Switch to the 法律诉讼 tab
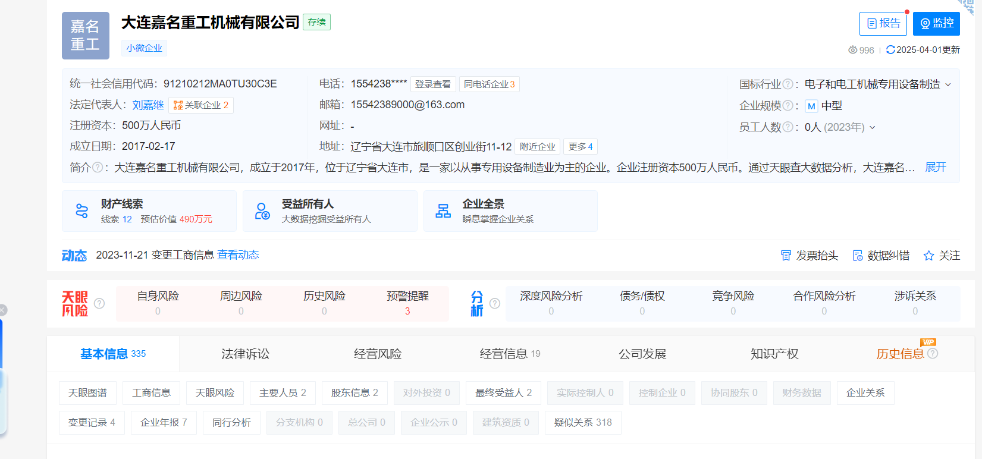 point(245,354)
